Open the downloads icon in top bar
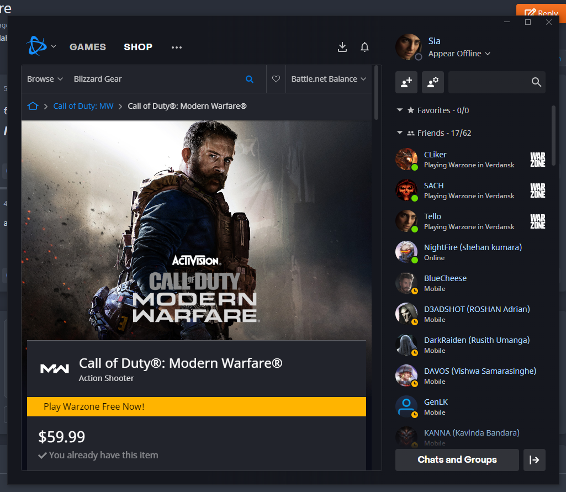This screenshot has height=492, width=566. coord(342,47)
